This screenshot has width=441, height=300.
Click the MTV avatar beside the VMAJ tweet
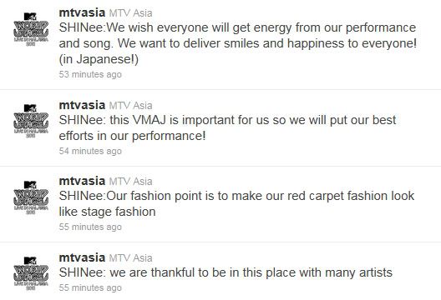(31, 121)
